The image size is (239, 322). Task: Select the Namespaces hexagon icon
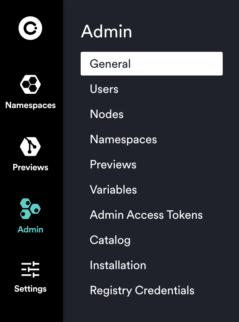tap(30, 84)
